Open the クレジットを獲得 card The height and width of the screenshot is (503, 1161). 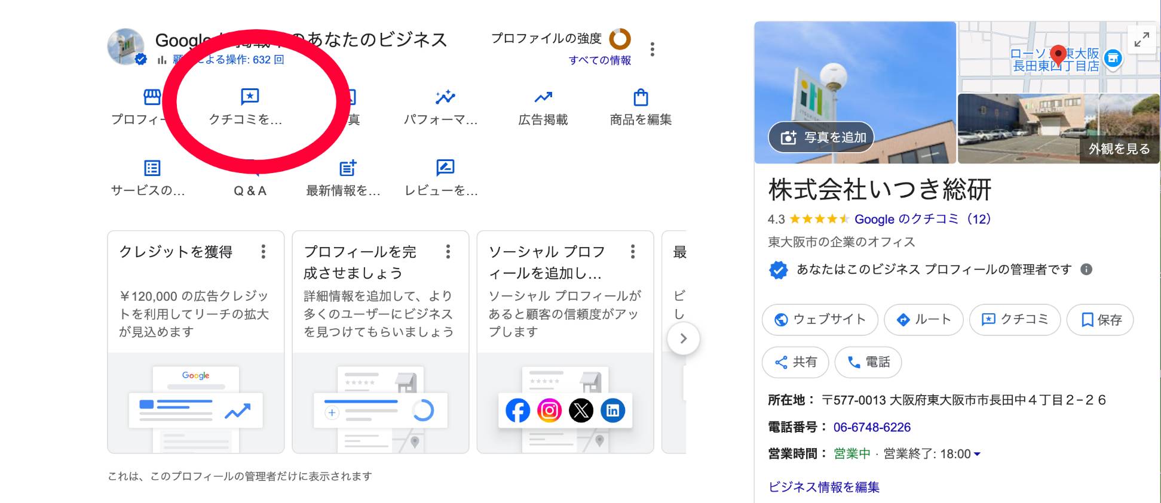(x=196, y=342)
